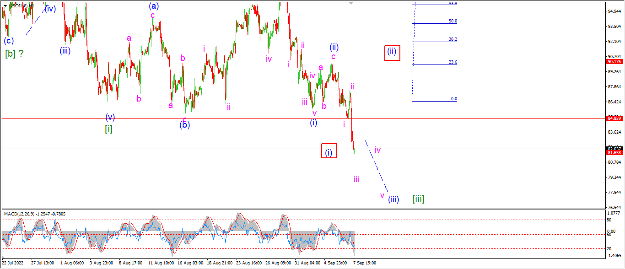
Task: Click the 7 Sep 19:00 time axis label
Action: click(x=365, y=264)
